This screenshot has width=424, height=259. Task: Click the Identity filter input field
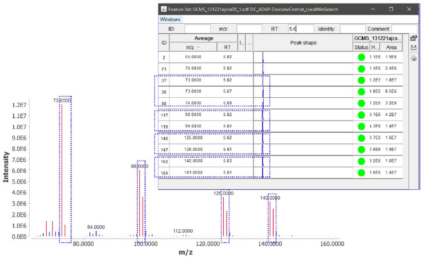352,29
